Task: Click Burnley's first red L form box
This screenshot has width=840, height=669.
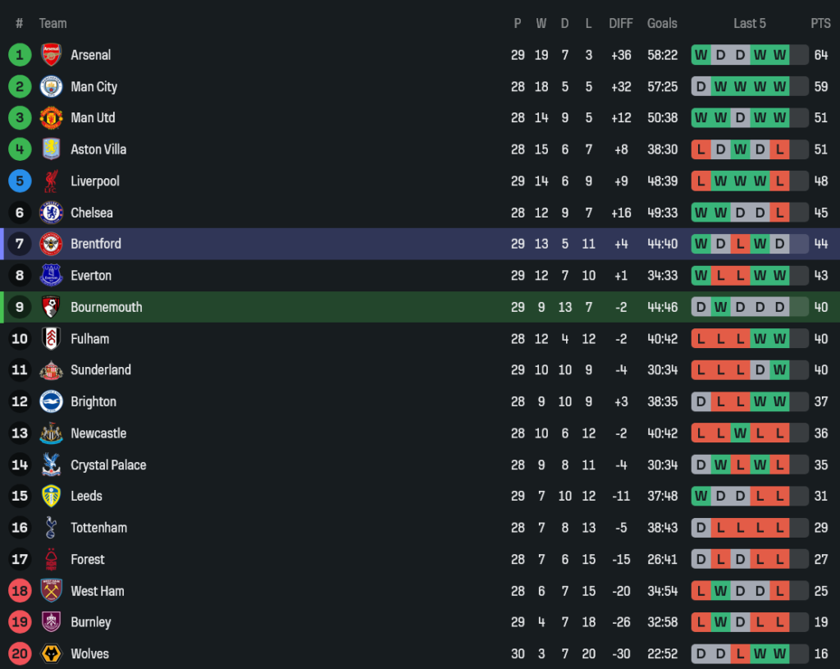Action: [701, 622]
